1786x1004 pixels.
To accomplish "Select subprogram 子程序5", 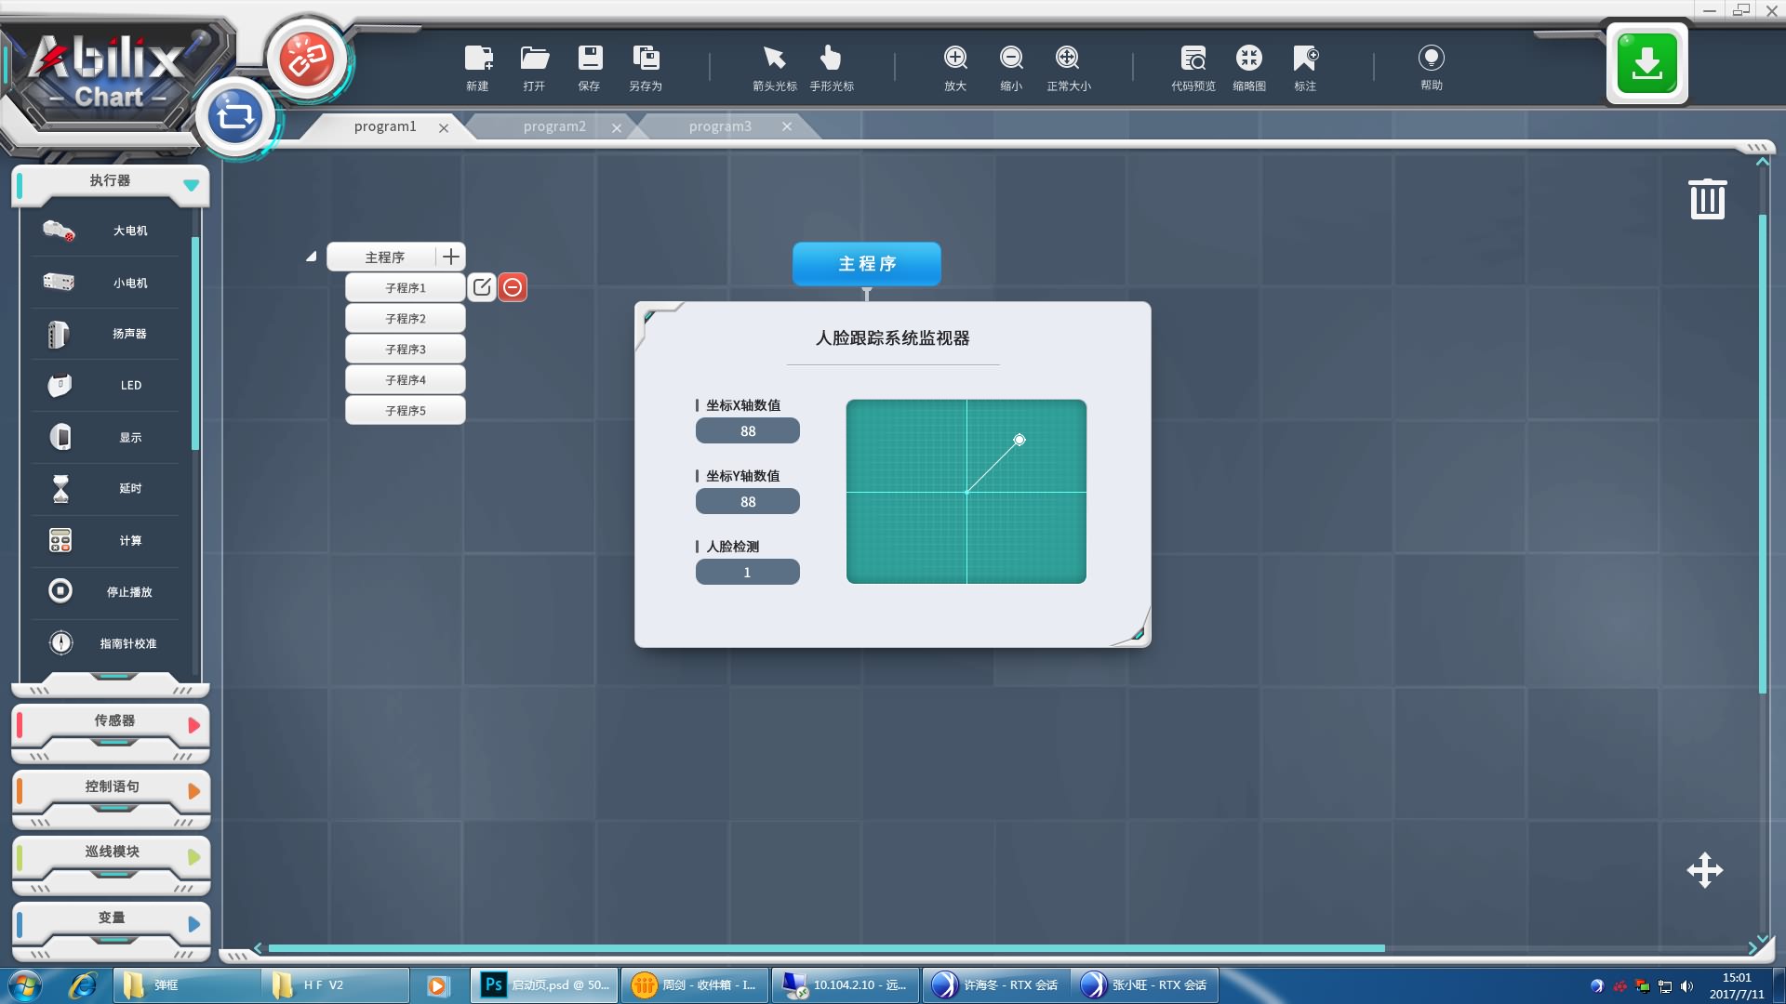I will 406,410.
